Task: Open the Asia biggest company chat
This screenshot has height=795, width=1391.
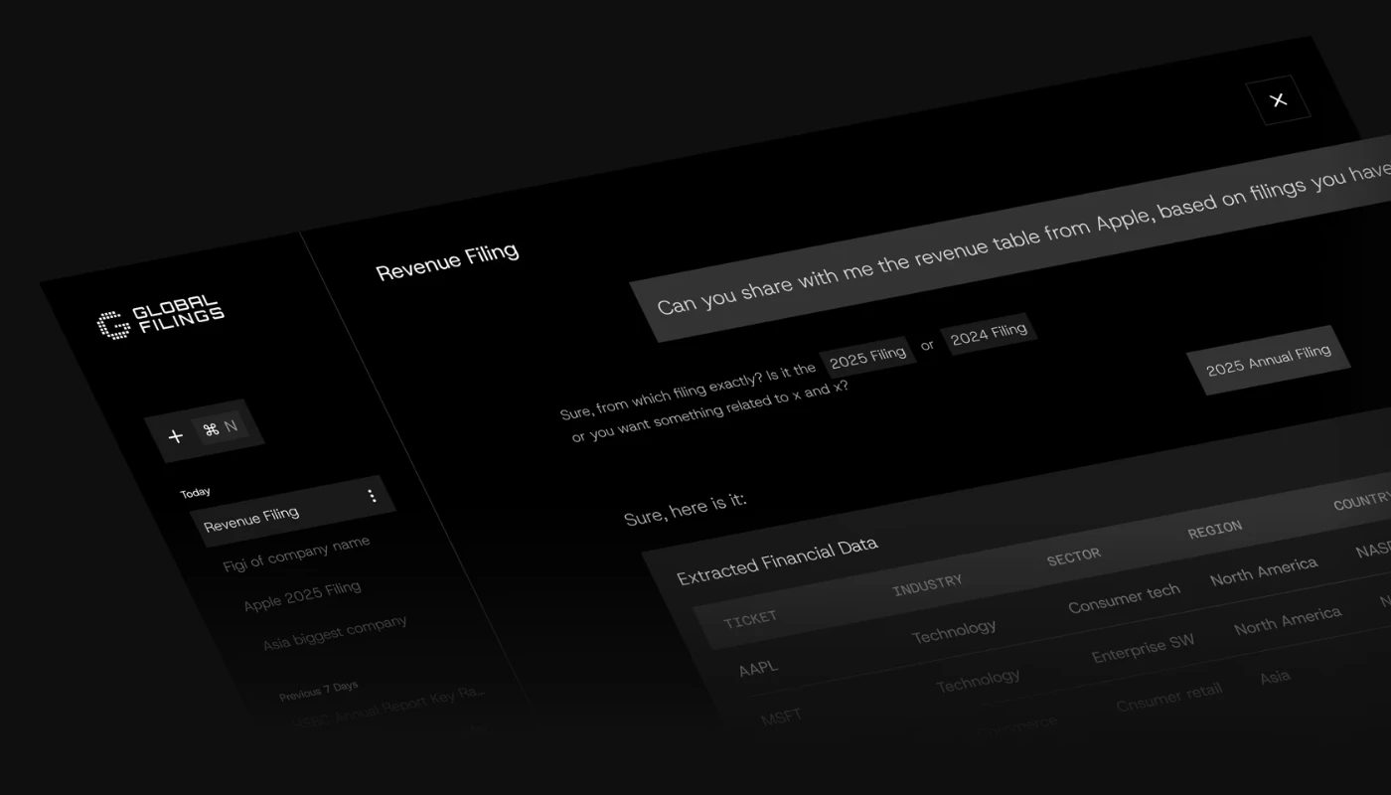Action: click(x=335, y=633)
